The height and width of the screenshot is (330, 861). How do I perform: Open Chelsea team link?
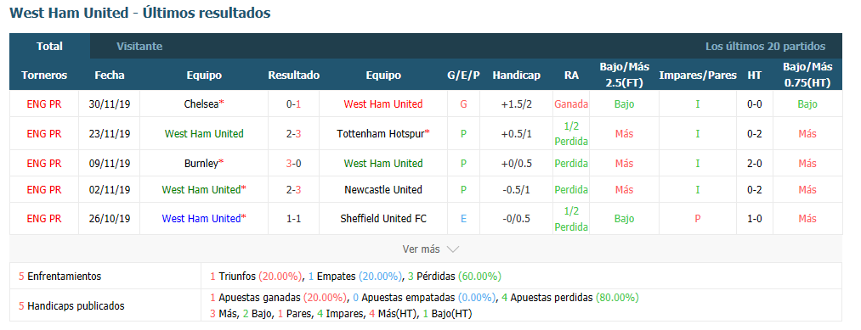(x=201, y=104)
